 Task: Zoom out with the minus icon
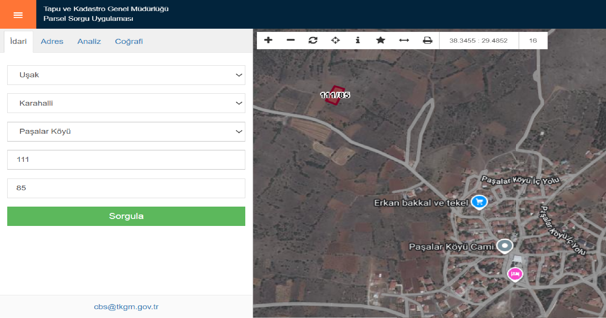(291, 40)
